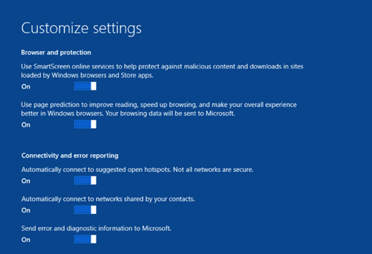Click the 'Not all networks are secure' sentence

[213, 170]
